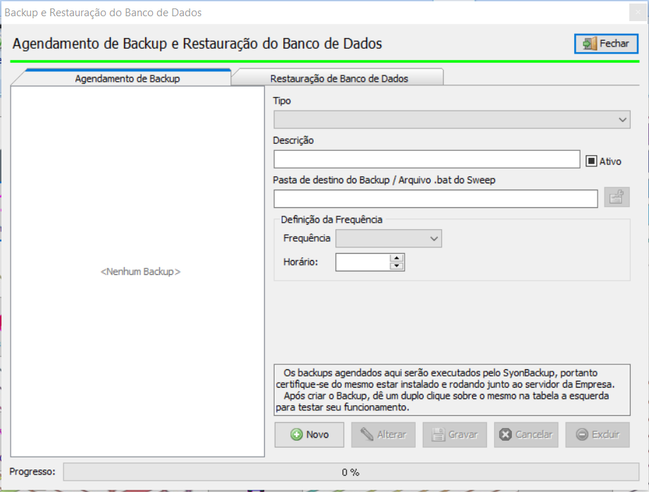Click the Descrição text field
The width and height of the screenshot is (649, 492).
tap(426, 159)
